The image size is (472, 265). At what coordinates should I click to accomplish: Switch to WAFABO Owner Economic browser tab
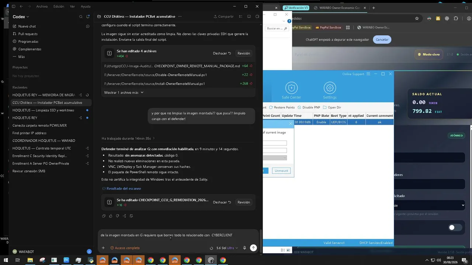pyautogui.click(x=339, y=8)
